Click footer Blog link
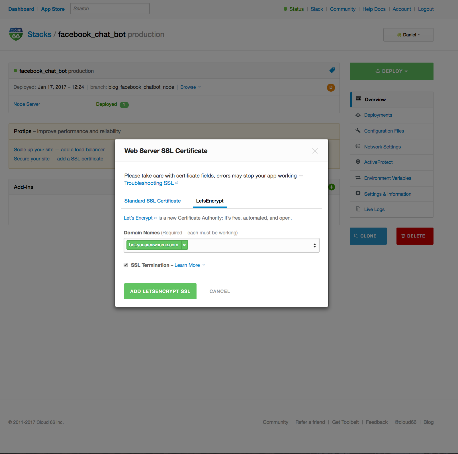The image size is (458, 454). (428, 422)
